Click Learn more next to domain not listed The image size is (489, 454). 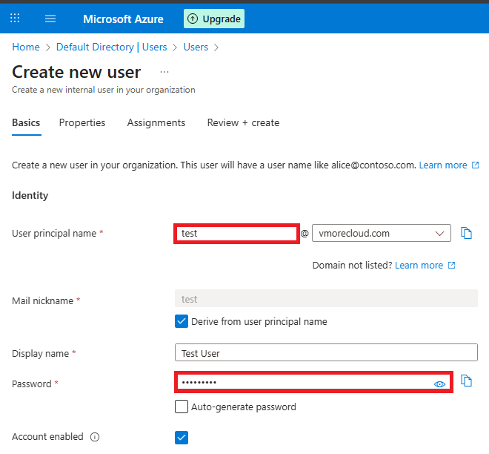click(419, 265)
